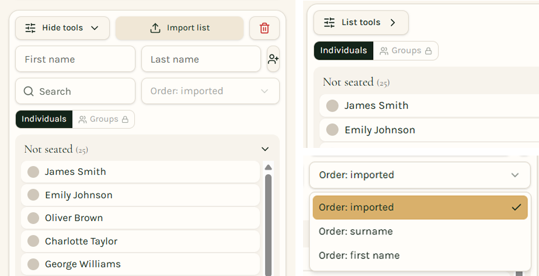Screen dimensions: 539x276
Task: Select the left Individuals tab
Action: click(44, 119)
